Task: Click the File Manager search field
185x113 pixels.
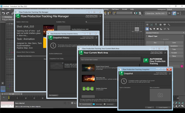Action: point(93,22)
